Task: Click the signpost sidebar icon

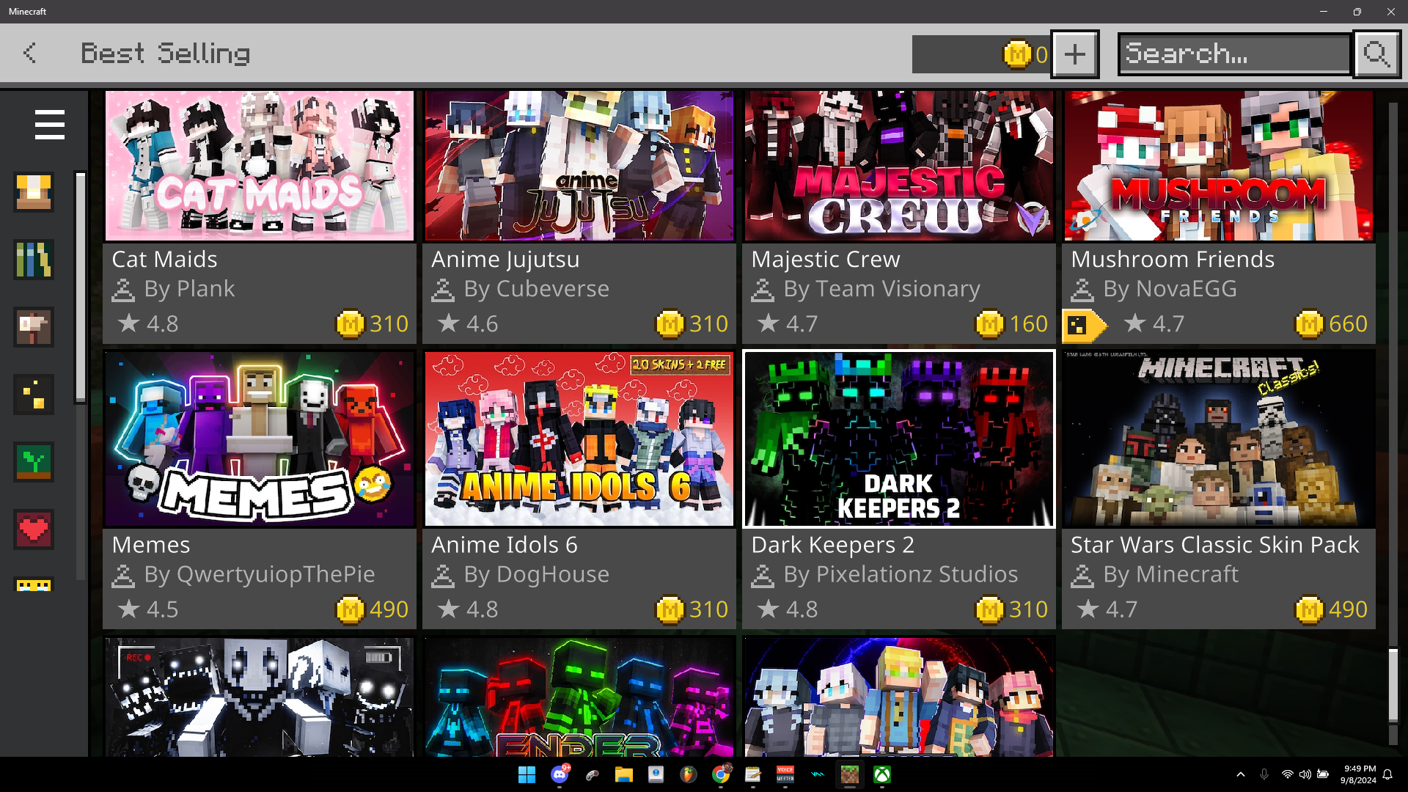Action: 34,327
